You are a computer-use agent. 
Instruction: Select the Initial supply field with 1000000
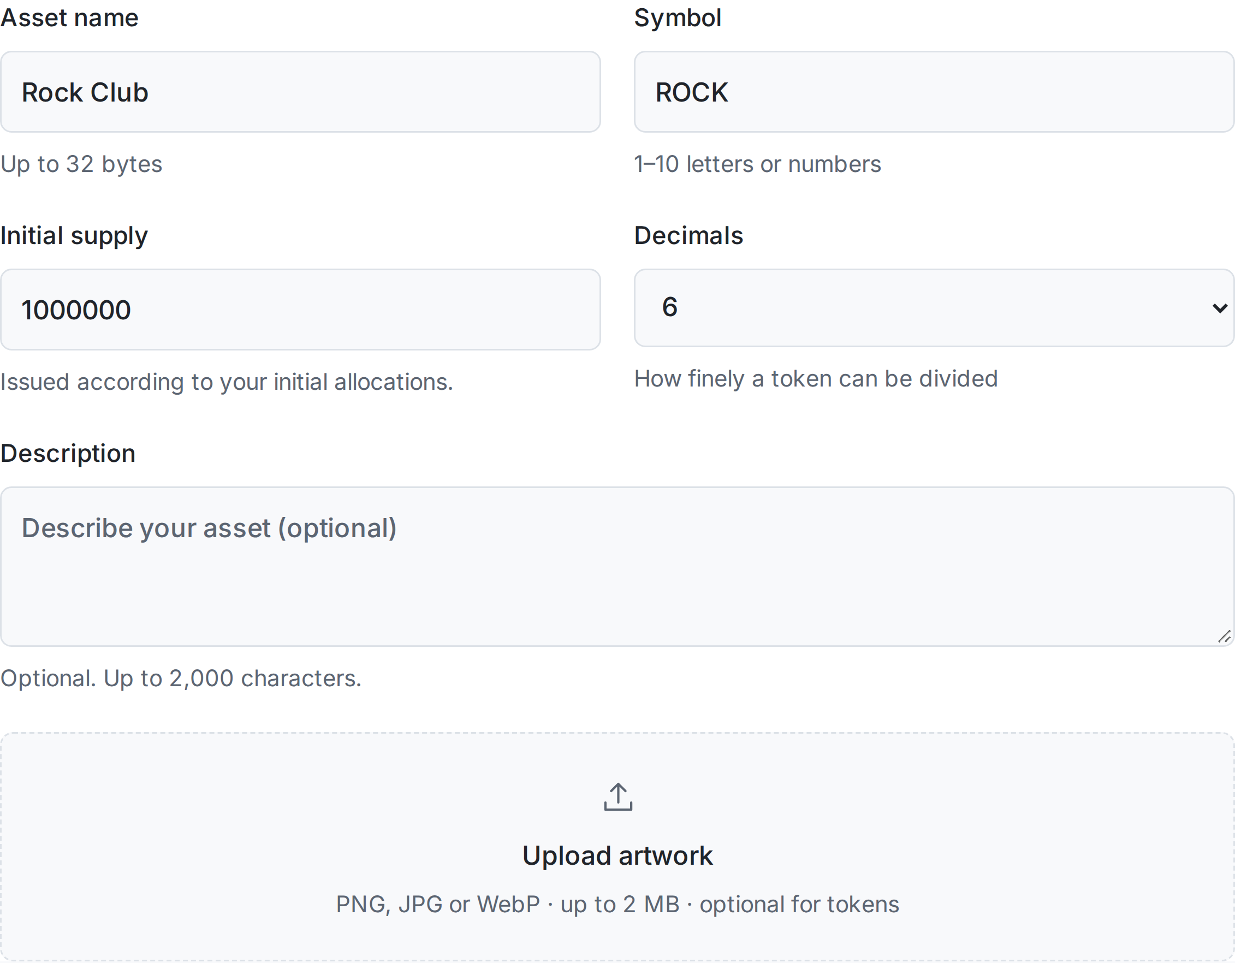[300, 310]
